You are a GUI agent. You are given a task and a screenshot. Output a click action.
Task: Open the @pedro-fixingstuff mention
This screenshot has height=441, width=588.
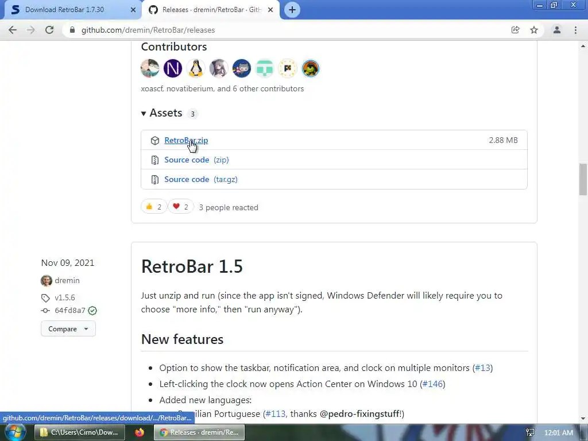click(x=359, y=413)
